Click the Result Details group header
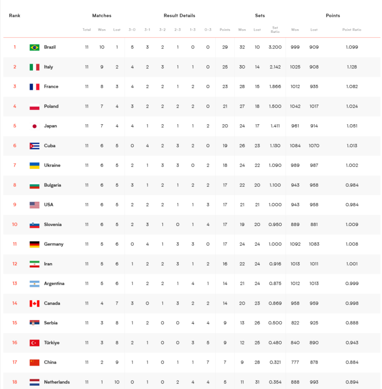This screenshot has height=389, width=382. coord(179,15)
